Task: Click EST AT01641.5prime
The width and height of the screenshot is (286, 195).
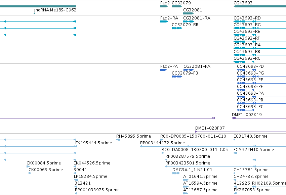Action: click(x=186, y=180)
